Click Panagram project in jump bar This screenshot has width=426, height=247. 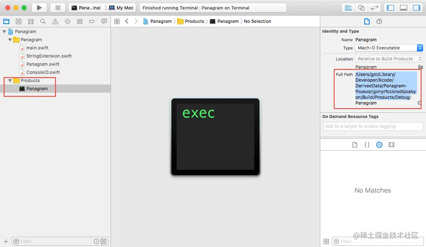pos(158,21)
